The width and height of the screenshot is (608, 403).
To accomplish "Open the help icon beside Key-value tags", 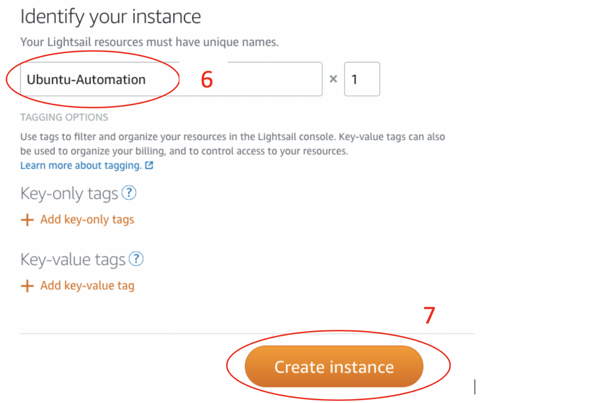I will [136, 259].
